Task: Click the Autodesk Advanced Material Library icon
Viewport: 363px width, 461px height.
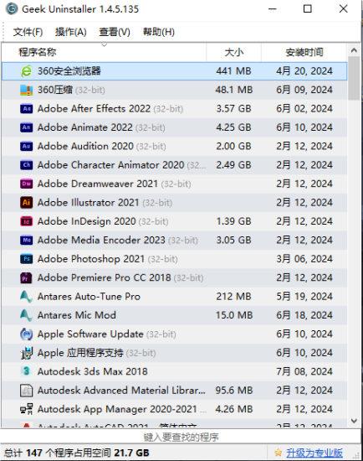Action: coord(26,391)
